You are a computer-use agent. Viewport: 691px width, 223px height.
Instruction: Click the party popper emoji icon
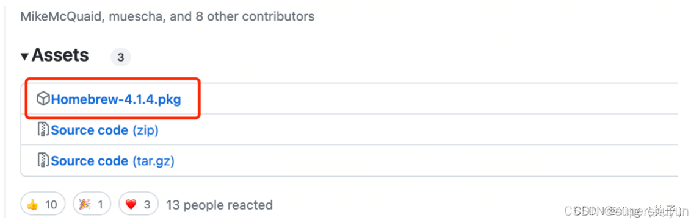click(85, 205)
